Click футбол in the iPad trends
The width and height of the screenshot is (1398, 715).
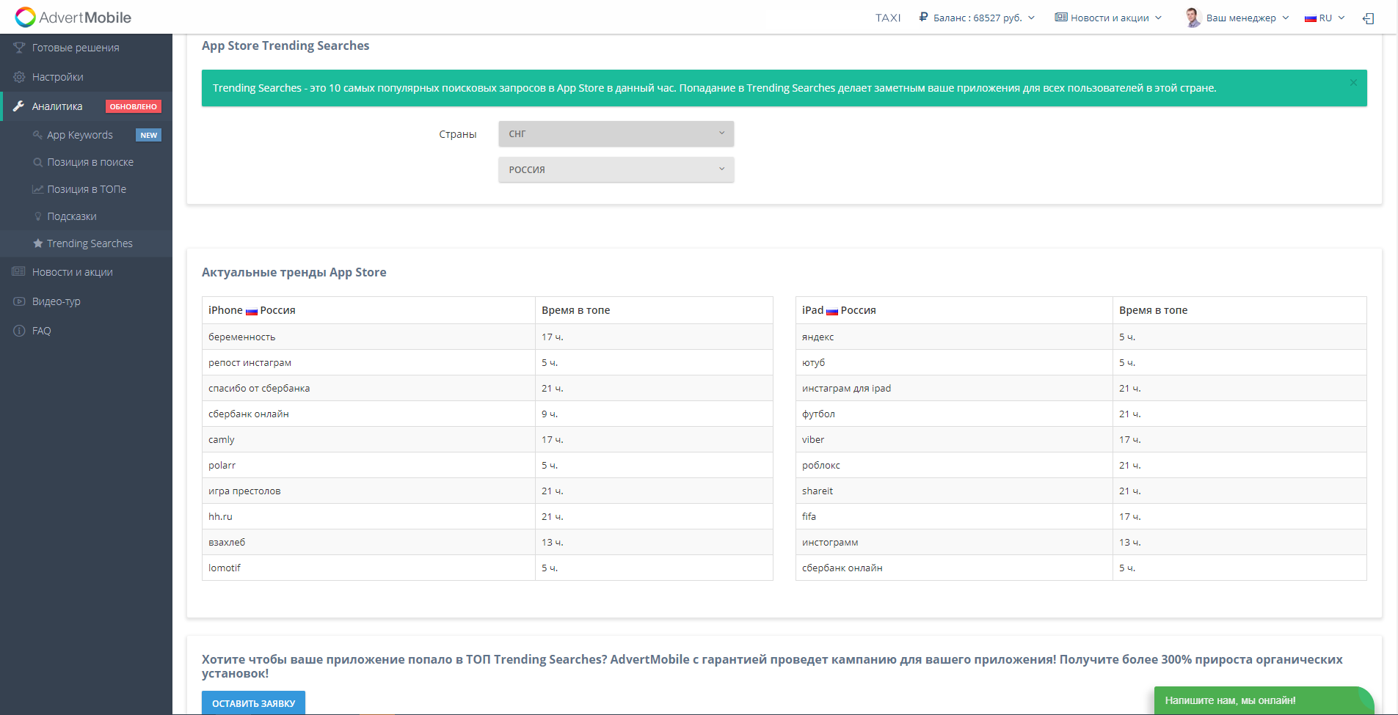click(818, 414)
